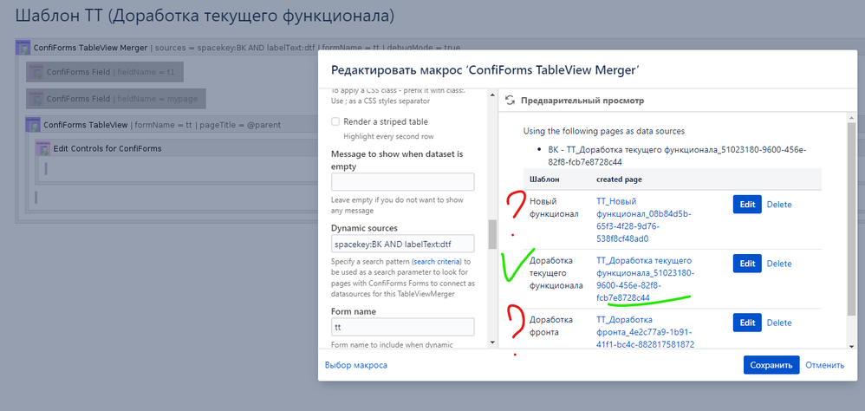The height and width of the screenshot is (411, 865).
Task: Click the data source bullet BK - TT_Доработка
Action: pos(678,155)
